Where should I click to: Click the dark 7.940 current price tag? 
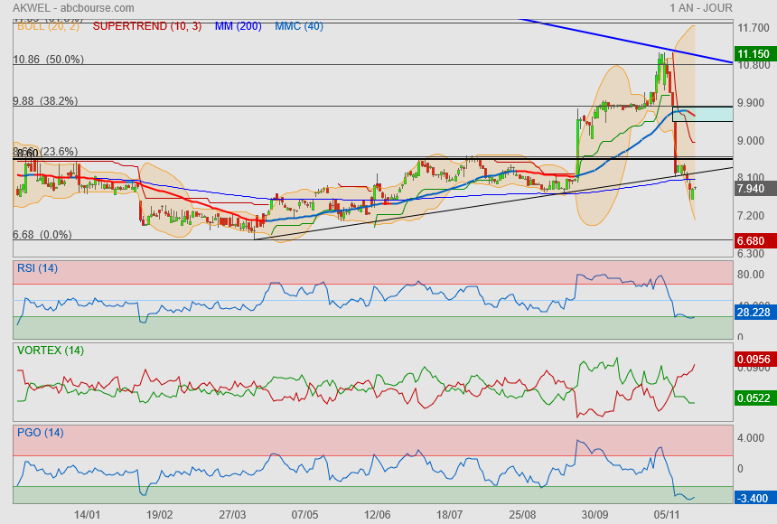(752, 189)
